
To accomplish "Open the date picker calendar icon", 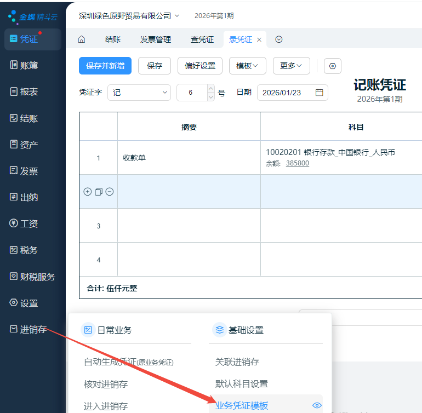I will 319,93.
